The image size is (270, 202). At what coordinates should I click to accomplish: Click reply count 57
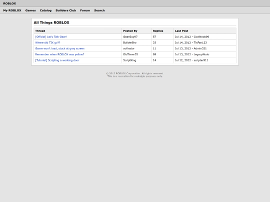154,37
